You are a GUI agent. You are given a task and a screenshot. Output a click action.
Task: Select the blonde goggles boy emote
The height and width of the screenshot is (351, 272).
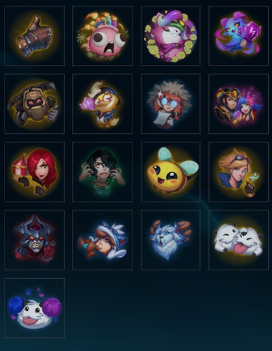coord(238,172)
